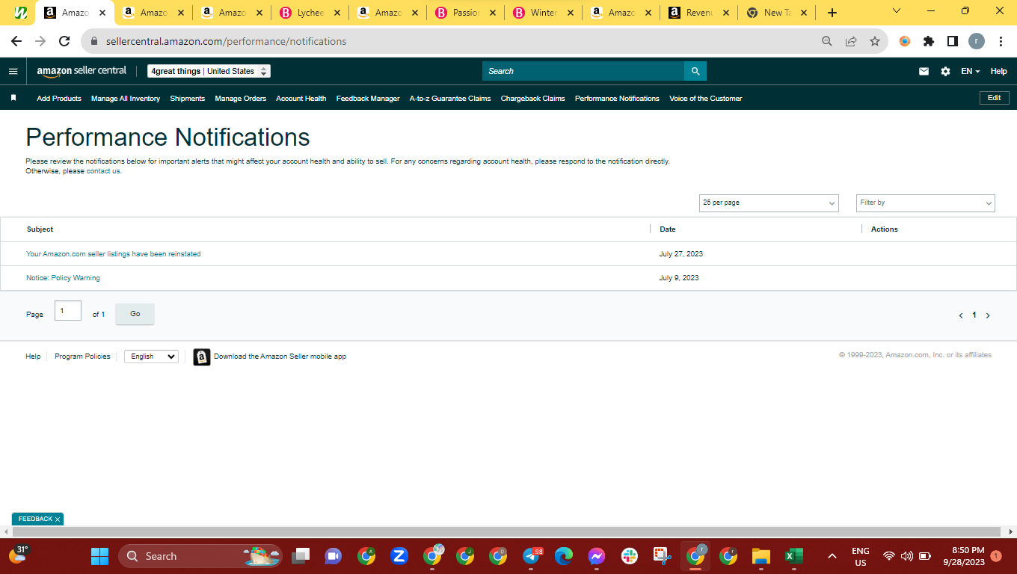Open Excel from the taskbar
The image size is (1017, 574).
pos(793,556)
